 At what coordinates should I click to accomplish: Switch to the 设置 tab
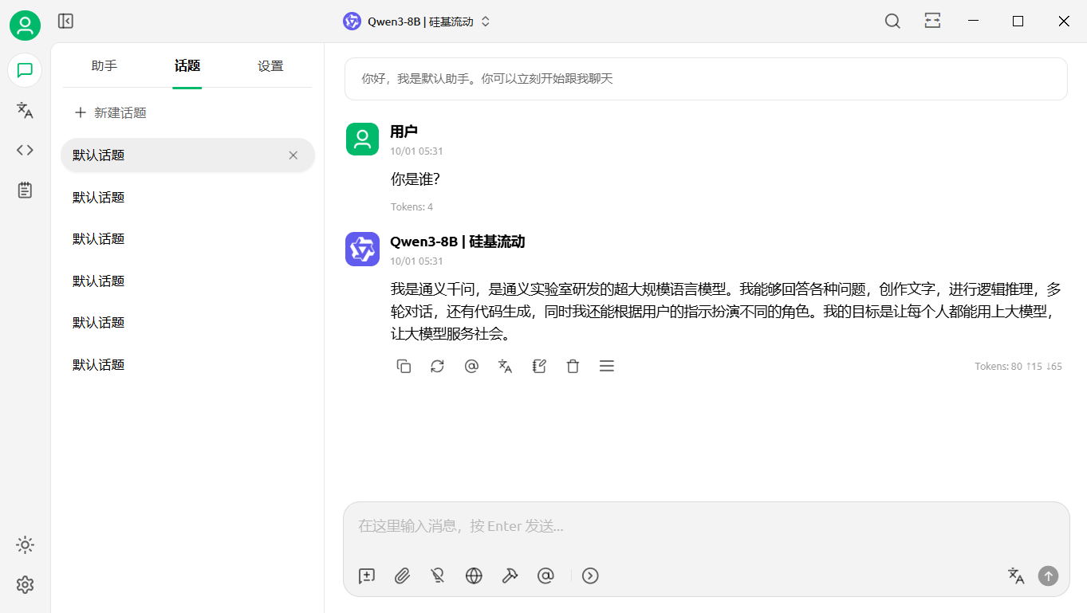[270, 66]
